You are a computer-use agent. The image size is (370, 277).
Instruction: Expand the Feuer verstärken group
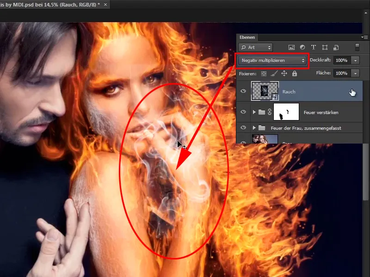254,112
